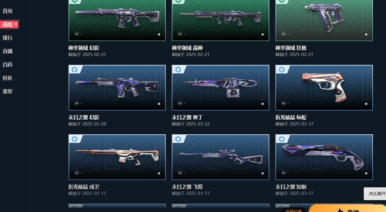386x212 pixels.
Task: Click the orange 启动 launch button
Action: [347, 208]
